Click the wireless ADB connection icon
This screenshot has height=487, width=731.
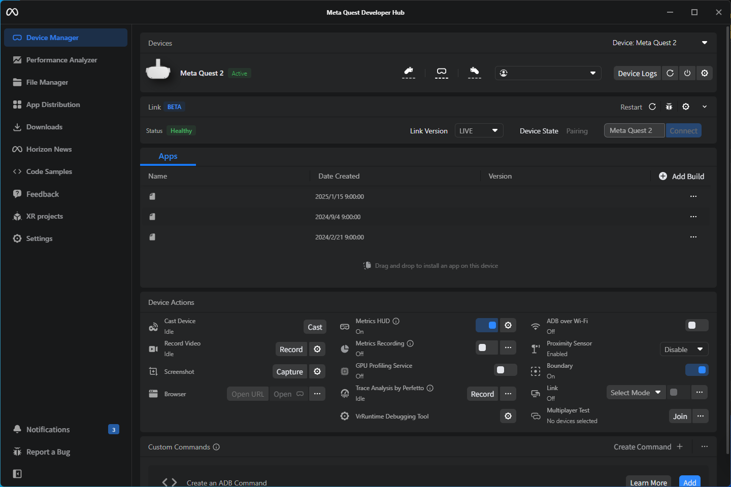[475, 73]
